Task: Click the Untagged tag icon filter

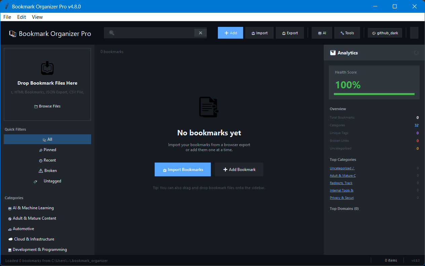Action: [x=35, y=181]
